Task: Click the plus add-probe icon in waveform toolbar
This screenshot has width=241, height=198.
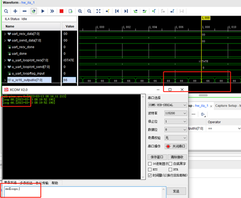Action: (15, 11)
